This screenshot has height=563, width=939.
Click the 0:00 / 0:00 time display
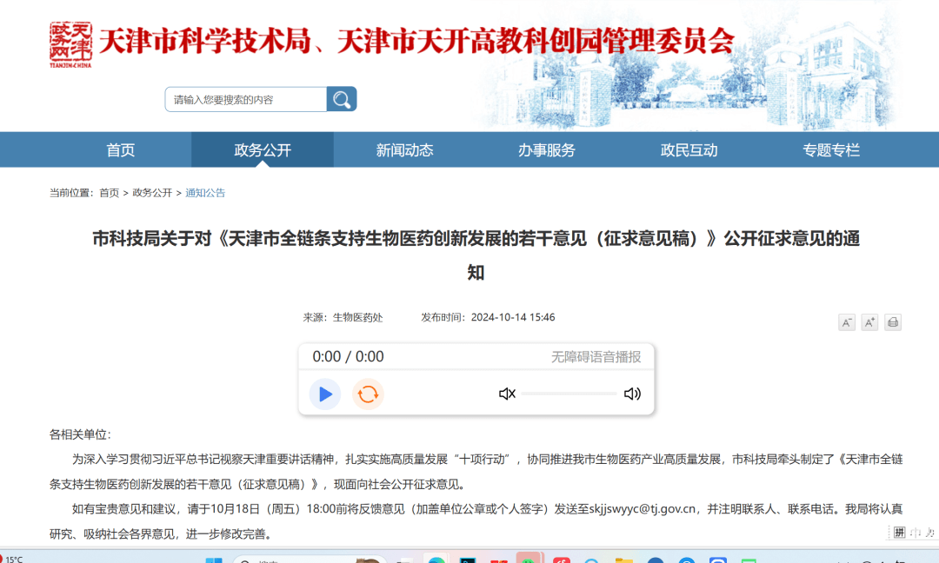[x=348, y=356]
